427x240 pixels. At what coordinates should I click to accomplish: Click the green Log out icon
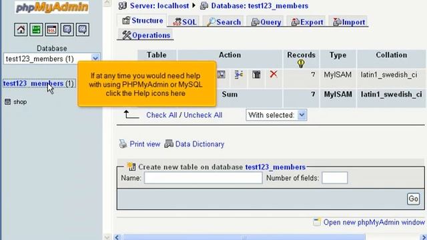[36, 29]
